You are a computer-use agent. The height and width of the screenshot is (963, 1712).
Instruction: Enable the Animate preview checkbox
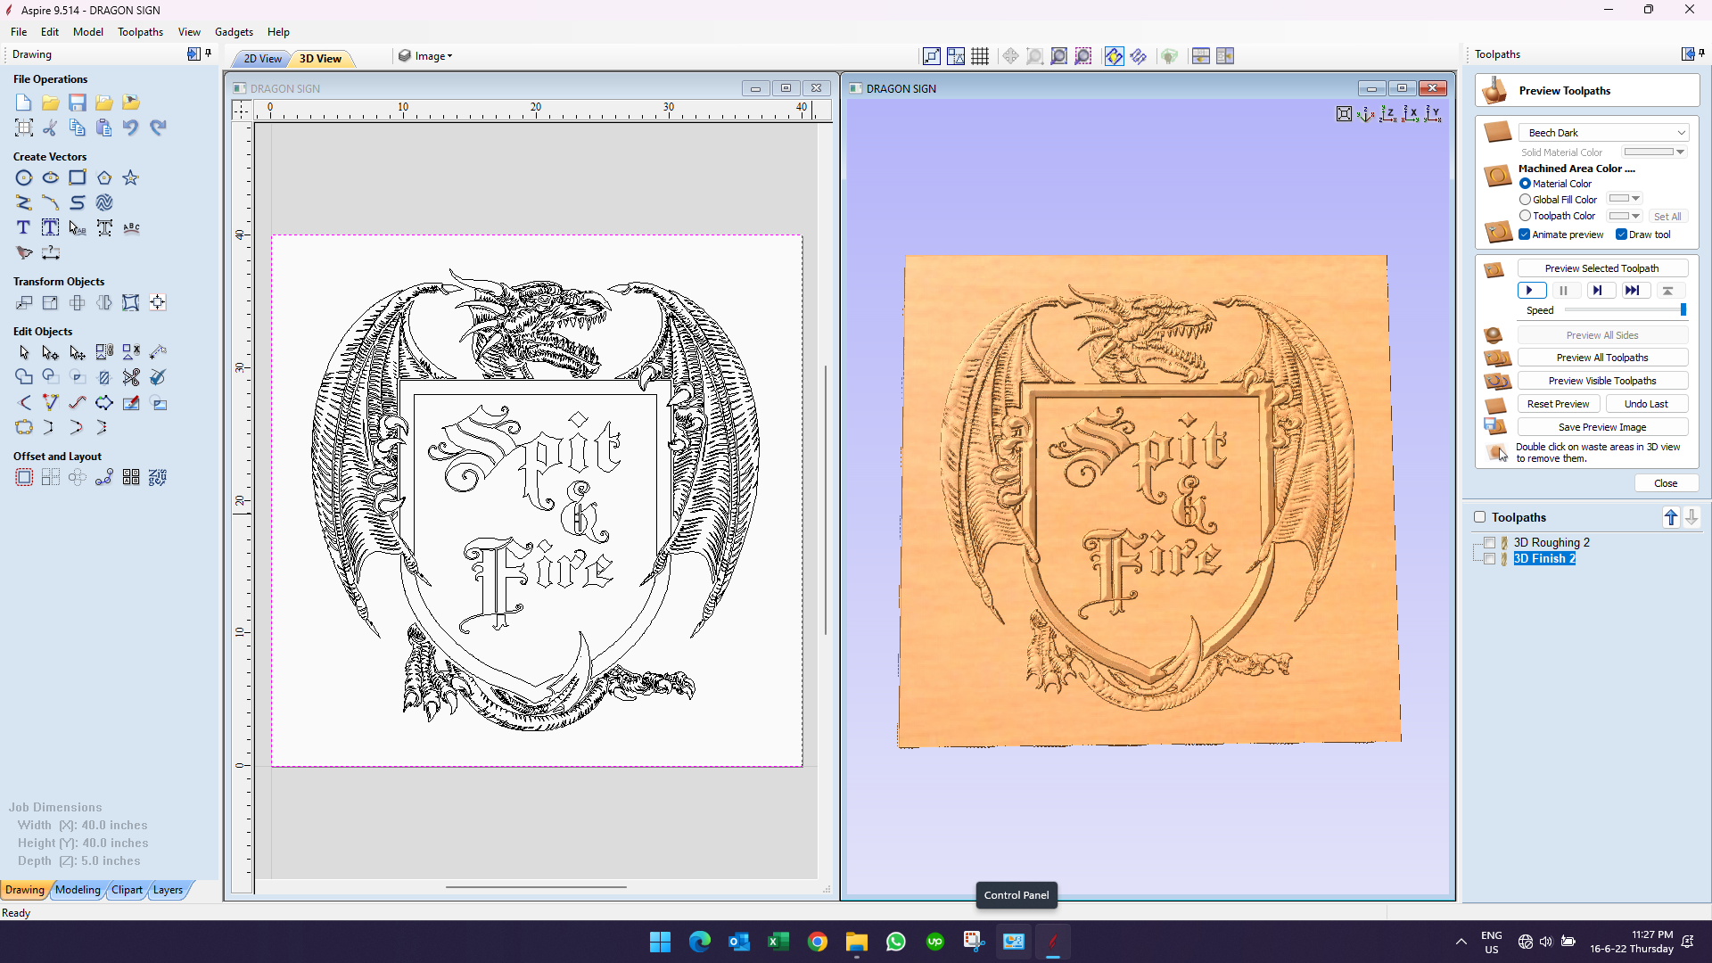[x=1525, y=235]
